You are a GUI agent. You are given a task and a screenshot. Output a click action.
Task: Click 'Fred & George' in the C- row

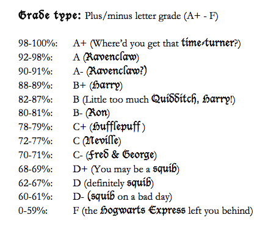point(121,155)
